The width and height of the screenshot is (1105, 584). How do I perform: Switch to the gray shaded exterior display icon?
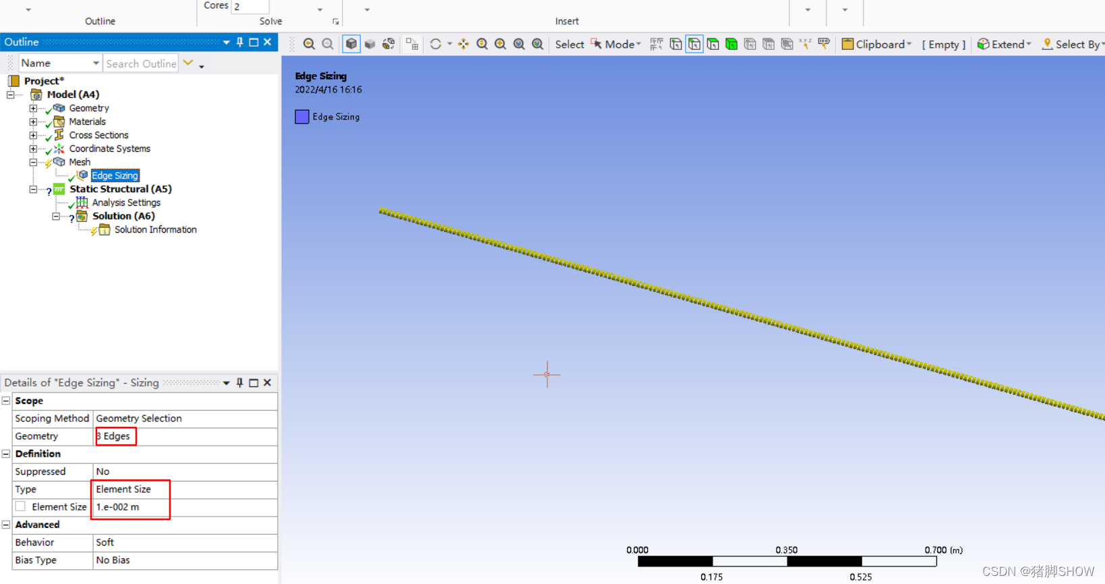tap(370, 45)
